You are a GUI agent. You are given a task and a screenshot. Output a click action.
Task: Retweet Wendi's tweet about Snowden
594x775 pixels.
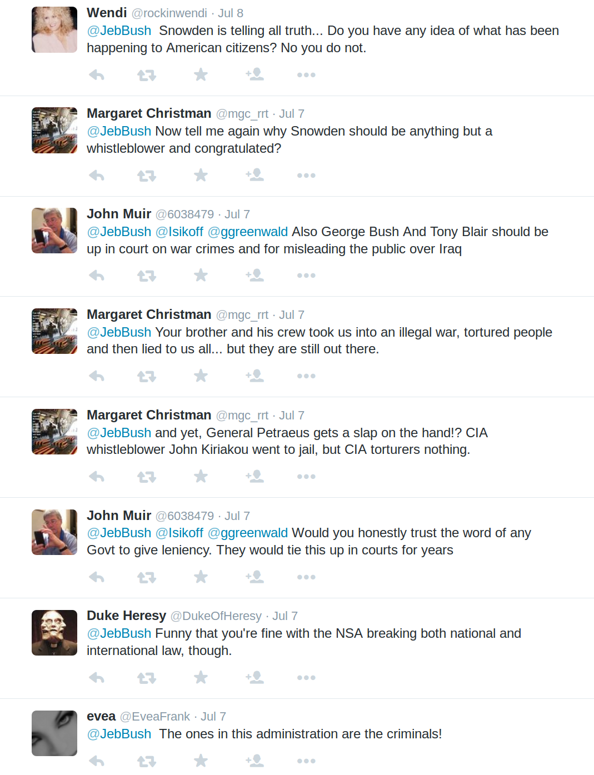[147, 75]
